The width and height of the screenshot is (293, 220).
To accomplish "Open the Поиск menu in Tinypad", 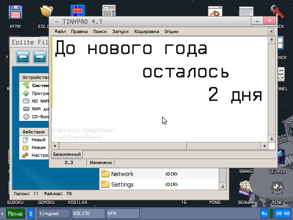I will point(100,32).
